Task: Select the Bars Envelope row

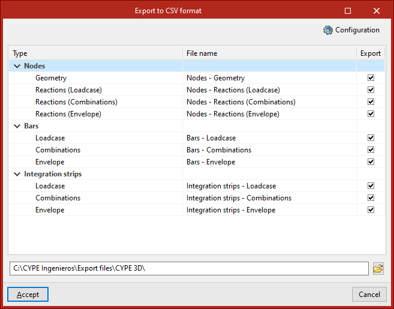Action: pos(50,162)
